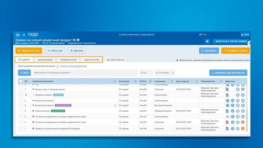Open sort filter of Название документа column
Screen dimensions: 263x148
tap(115, 81)
